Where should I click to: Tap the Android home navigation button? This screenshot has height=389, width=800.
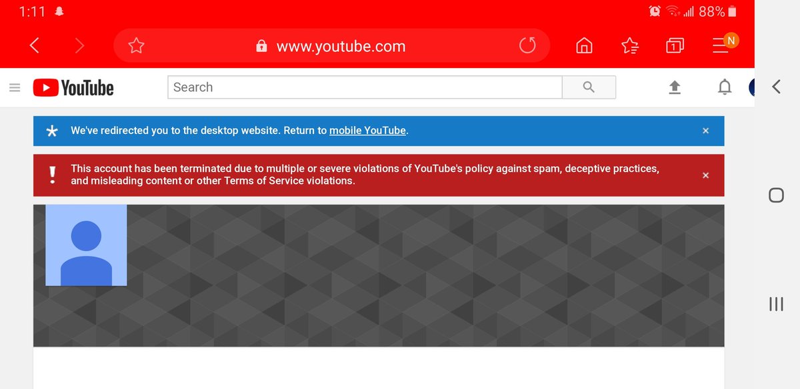coord(776,195)
